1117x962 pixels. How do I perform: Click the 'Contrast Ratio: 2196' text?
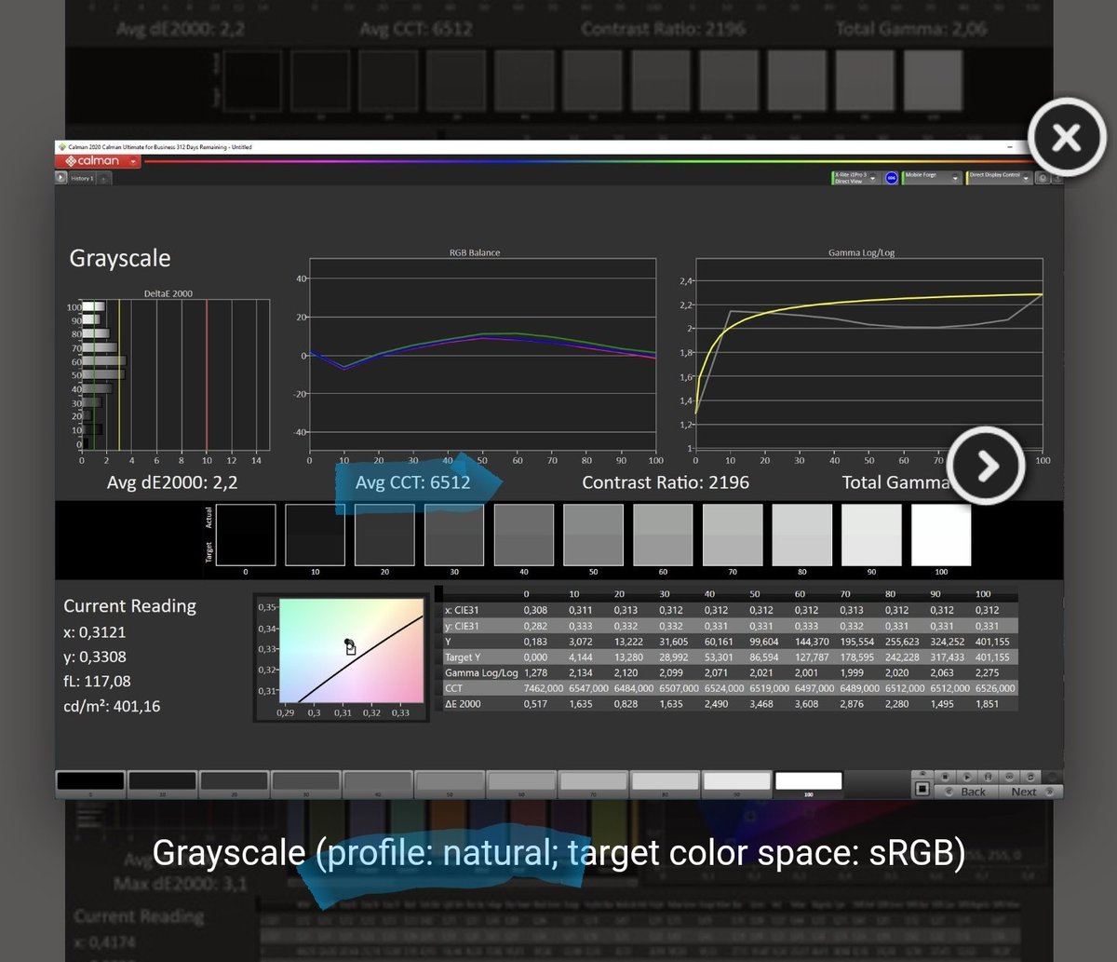click(x=666, y=482)
